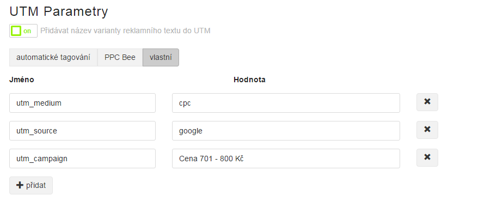The width and height of the screenshot is (503, 201).
Task: Switch to automatické tagování tab
Action: click(x=53, y=58)
